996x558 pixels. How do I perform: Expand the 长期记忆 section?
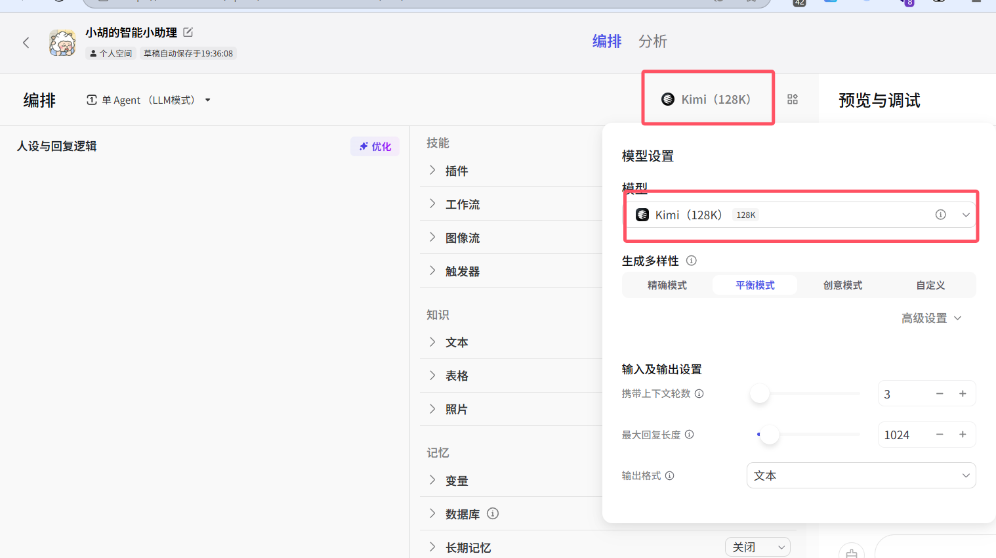pyautogui.click(x=432, y=547)
